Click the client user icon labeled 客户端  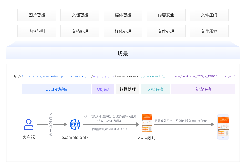[x=28, y=125]
